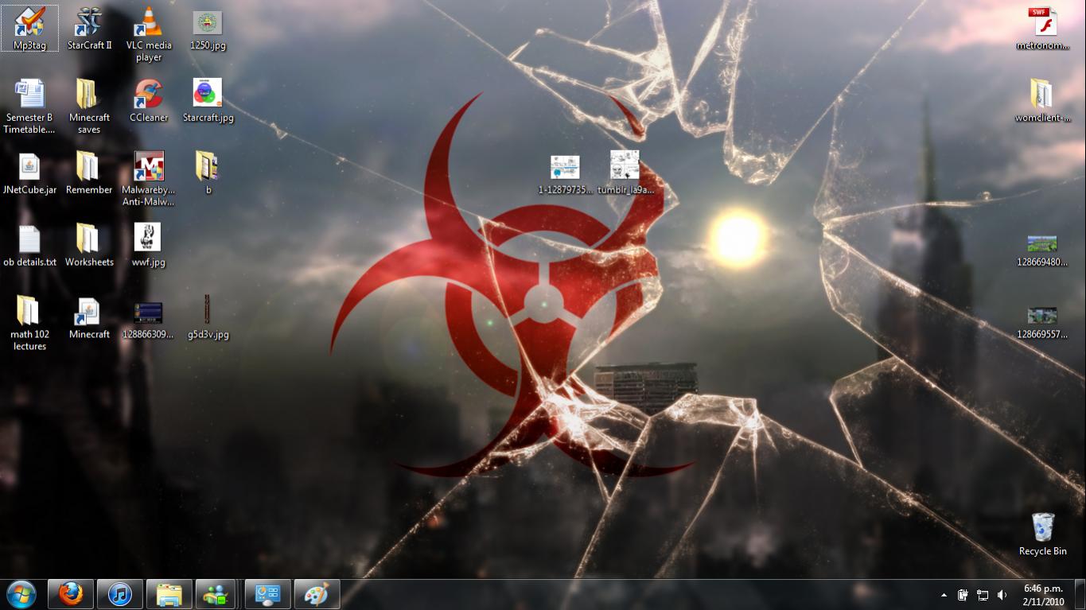Select the 1250.jpg image file
Screen dimensions: 1086x610
[x=208, y=29]
